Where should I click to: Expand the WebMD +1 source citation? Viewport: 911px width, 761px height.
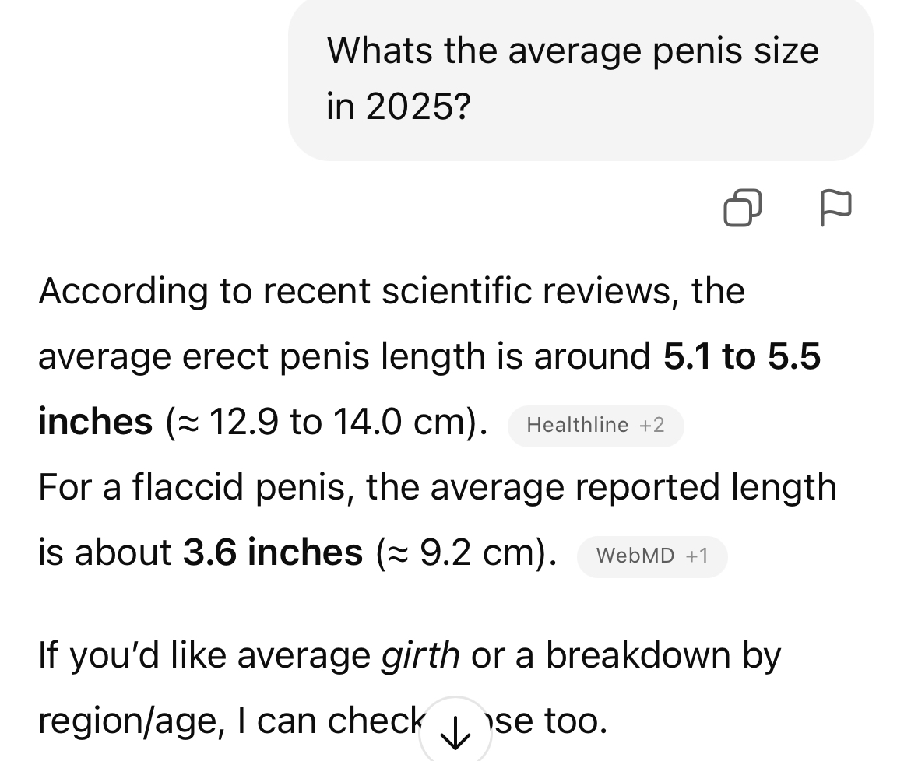(x=652, y=556)
